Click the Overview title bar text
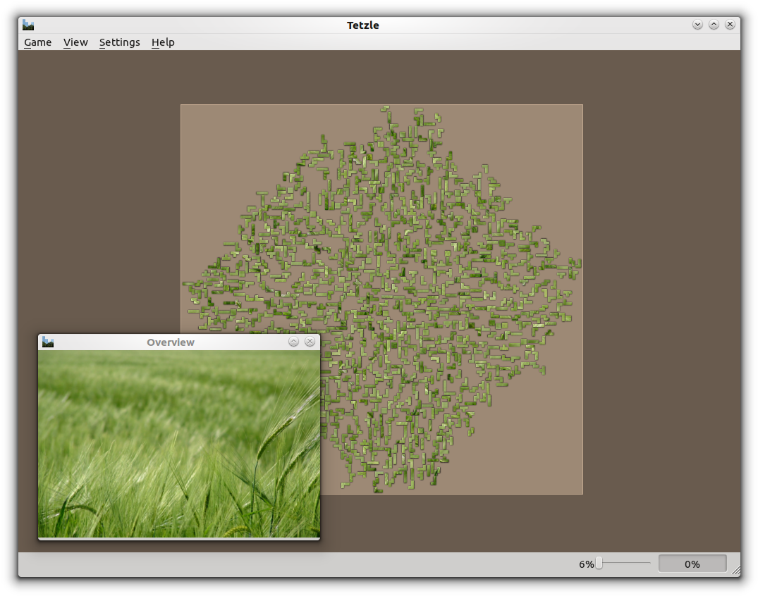Viewport: 758px width, 596px height. click(171, 342)
